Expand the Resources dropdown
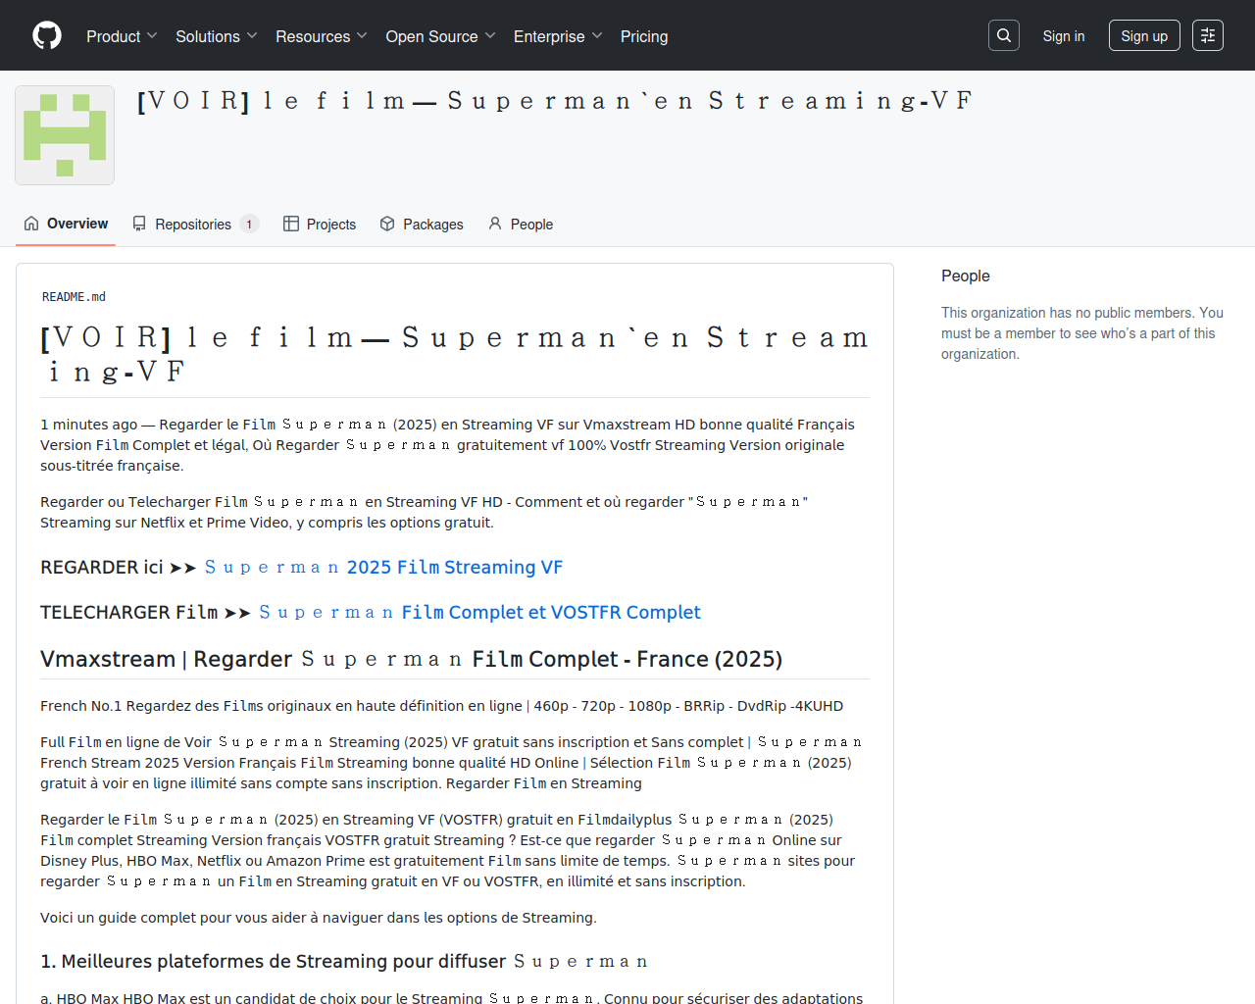 322,36
